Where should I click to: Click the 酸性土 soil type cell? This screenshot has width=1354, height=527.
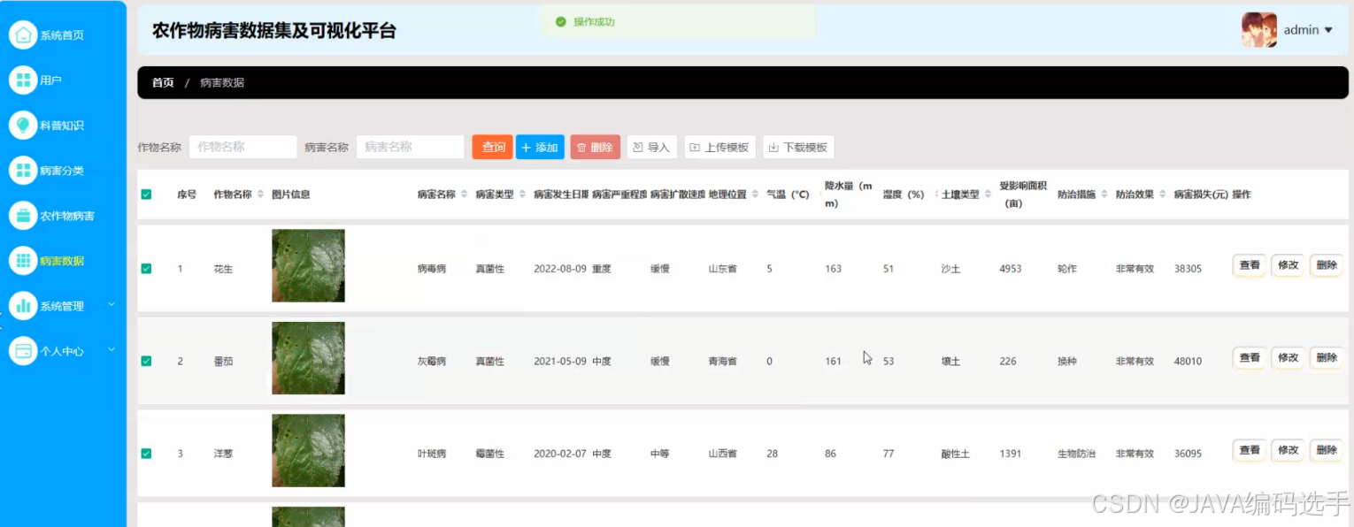pos(956,454)
